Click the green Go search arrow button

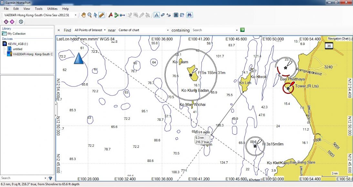tap(242, 30)
